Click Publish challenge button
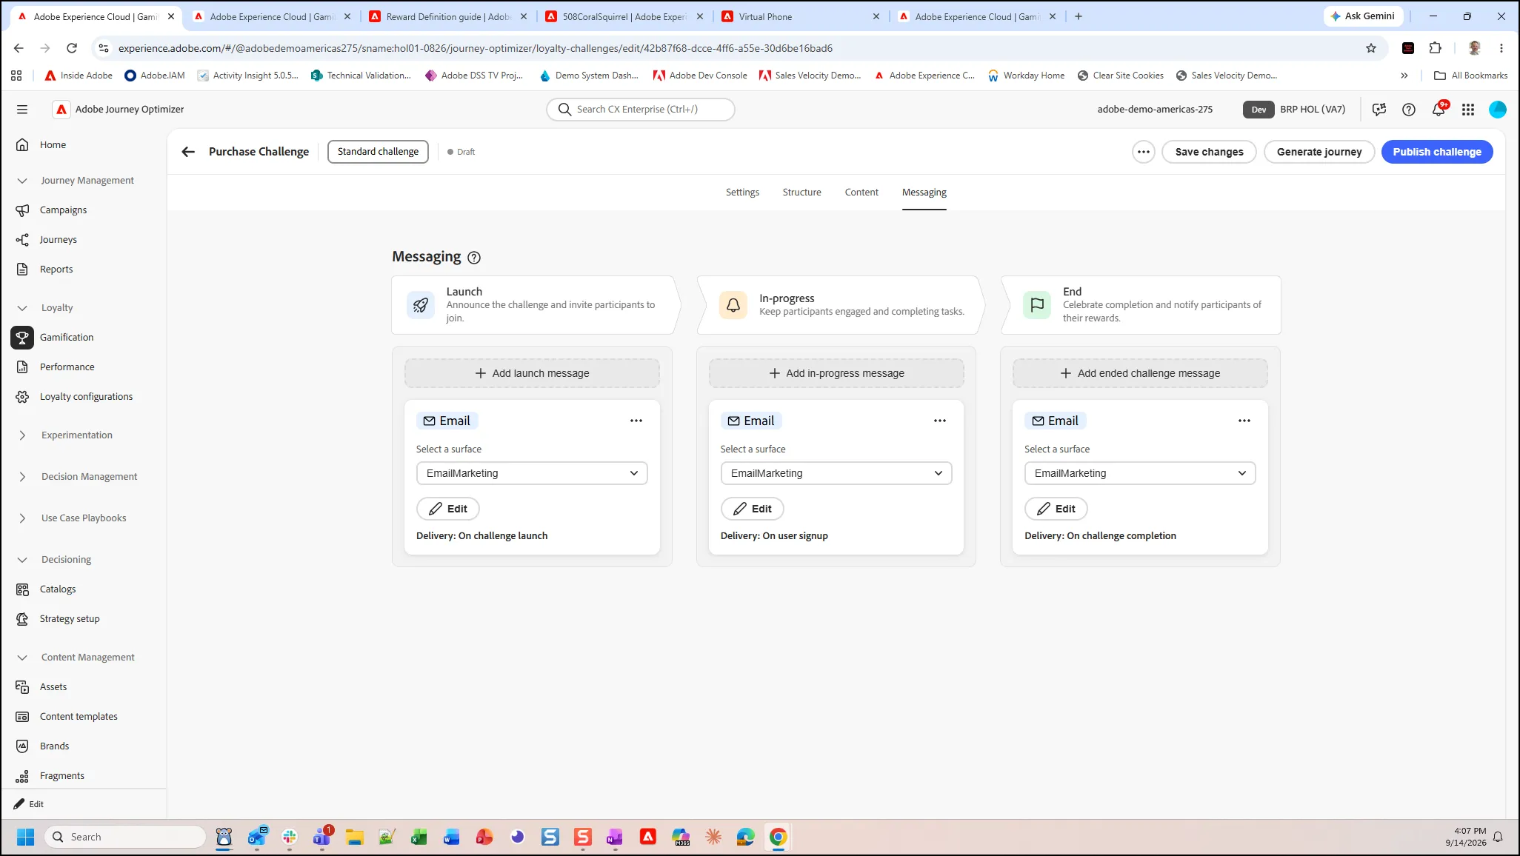 (x=1437, y=152)
